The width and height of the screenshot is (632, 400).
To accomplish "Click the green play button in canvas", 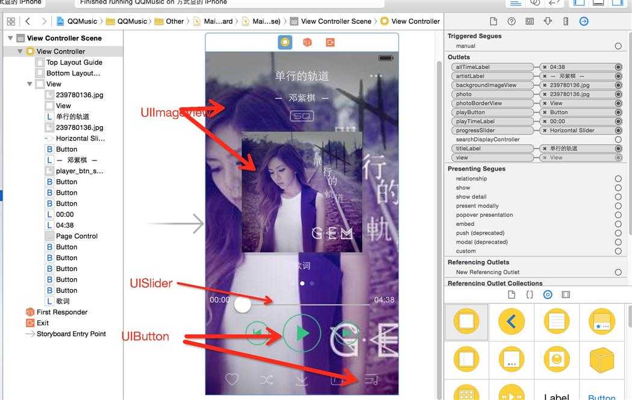I will point(302,334).
